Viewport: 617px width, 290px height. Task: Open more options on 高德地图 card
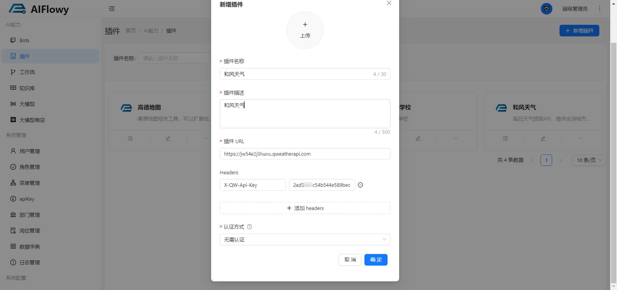[x=205, y=139]
